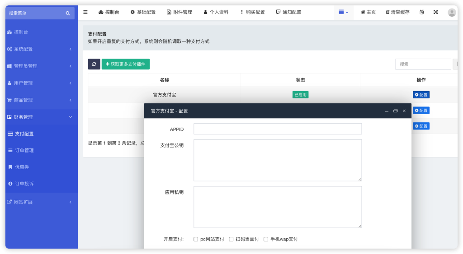Click the APPID input field
463x254 pixels.
[x=278, y=129]
